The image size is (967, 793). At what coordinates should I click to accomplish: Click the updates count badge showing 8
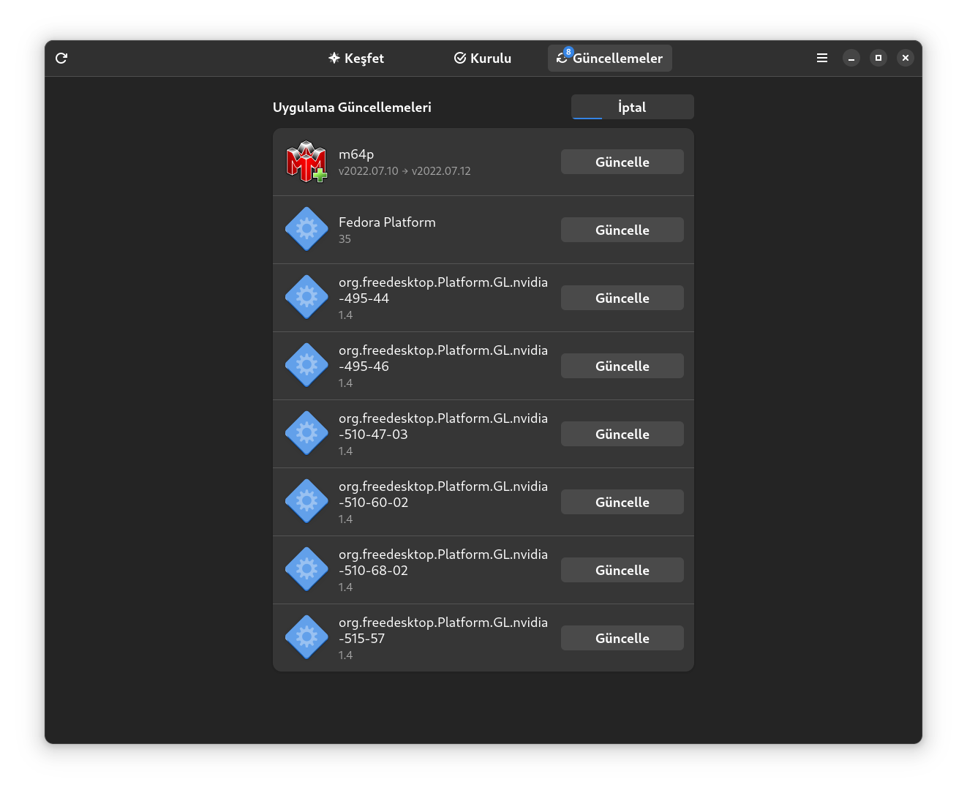(568, 52)
